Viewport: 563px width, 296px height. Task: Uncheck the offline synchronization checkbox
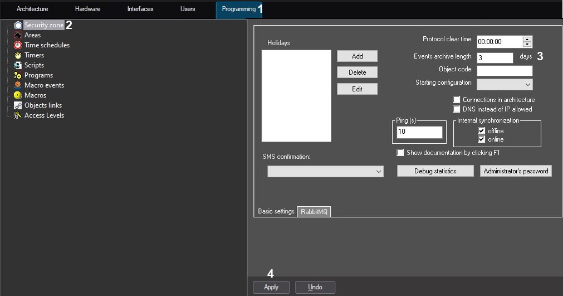pos(482,131)
